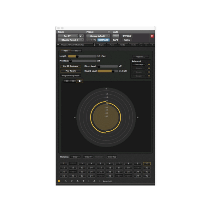This screenshot has height=212, width=212.
Task: Recall memory slot 27
Action: pyautogui.click(x=119, y=172)
